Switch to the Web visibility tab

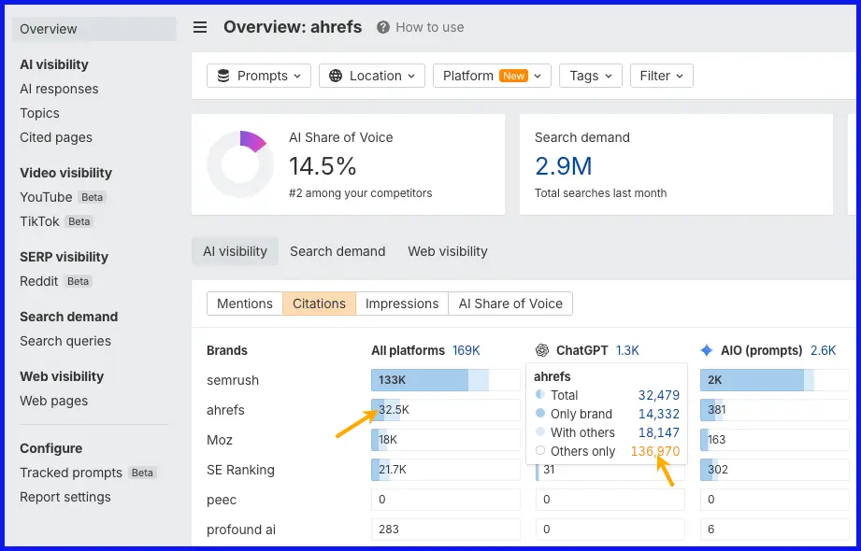coord(448,251)
